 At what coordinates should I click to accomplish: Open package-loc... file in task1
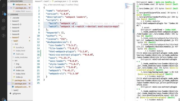21,80
